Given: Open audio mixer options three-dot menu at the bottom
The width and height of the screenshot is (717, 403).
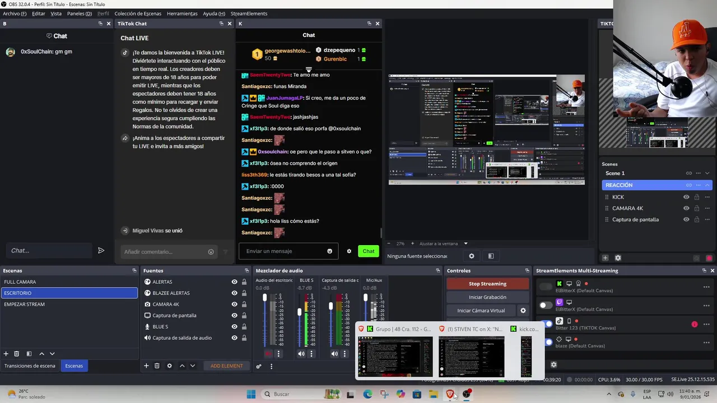Looking at the screenshot, I should point(271,367).
